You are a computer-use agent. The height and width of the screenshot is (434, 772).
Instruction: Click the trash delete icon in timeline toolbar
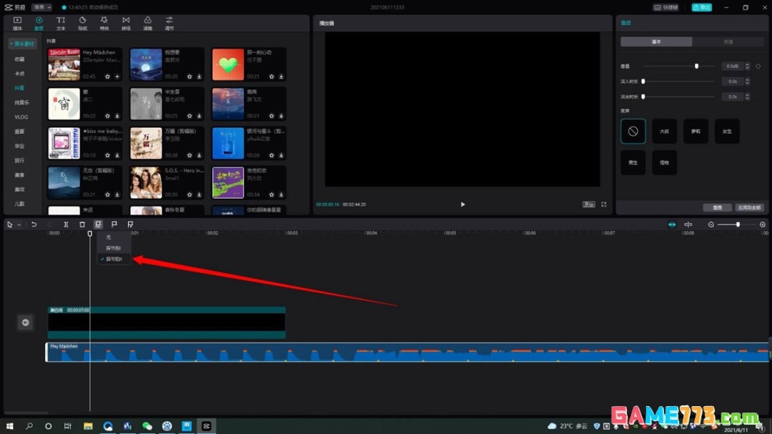[x=82, y=225]
